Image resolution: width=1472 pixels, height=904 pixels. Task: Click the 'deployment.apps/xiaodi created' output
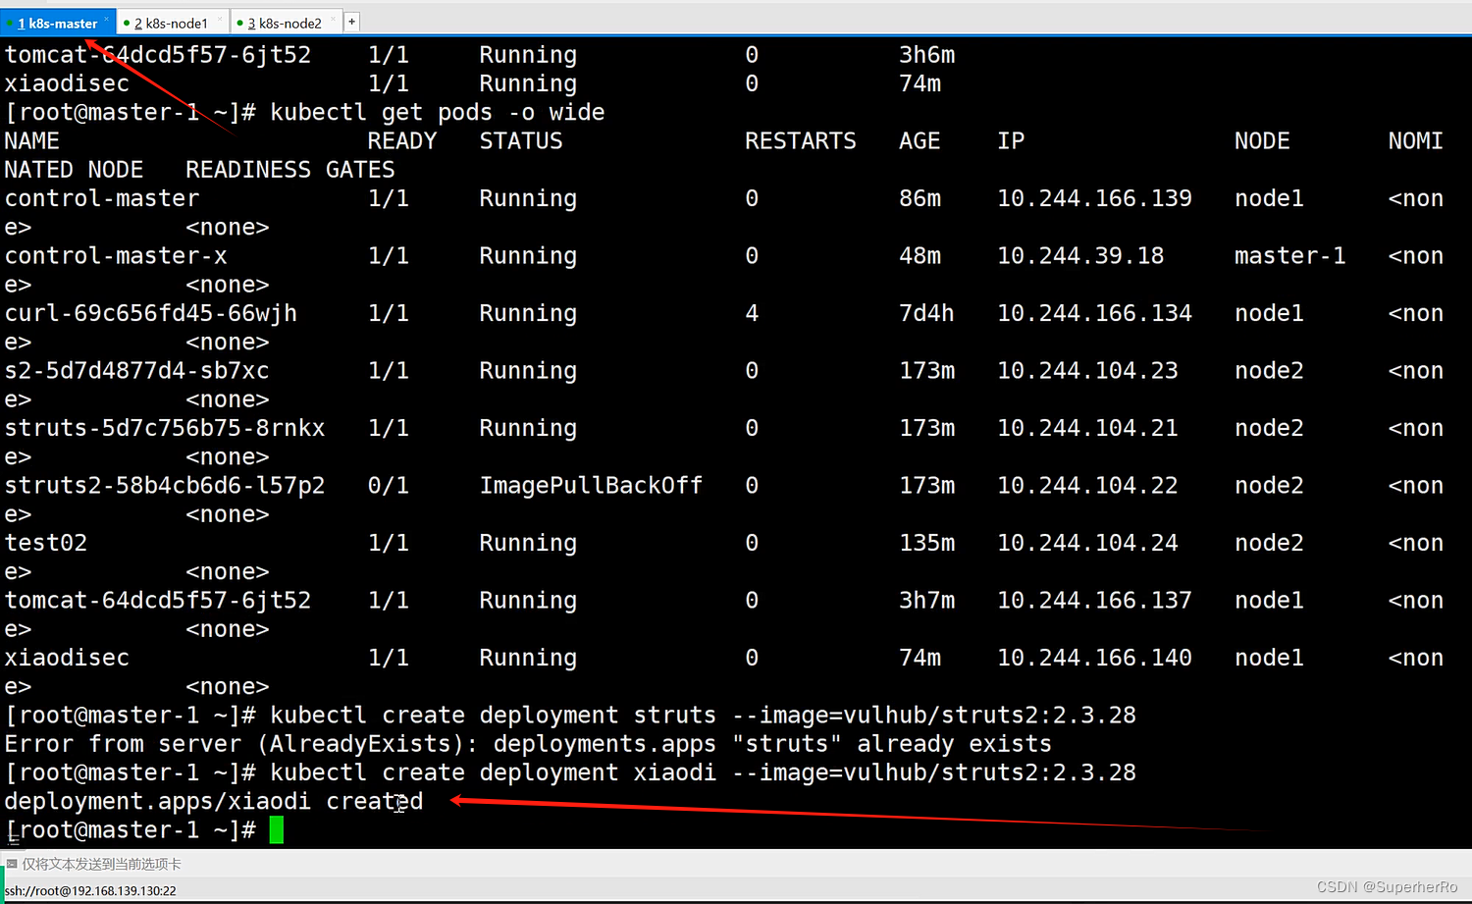(x=214, y=801)
